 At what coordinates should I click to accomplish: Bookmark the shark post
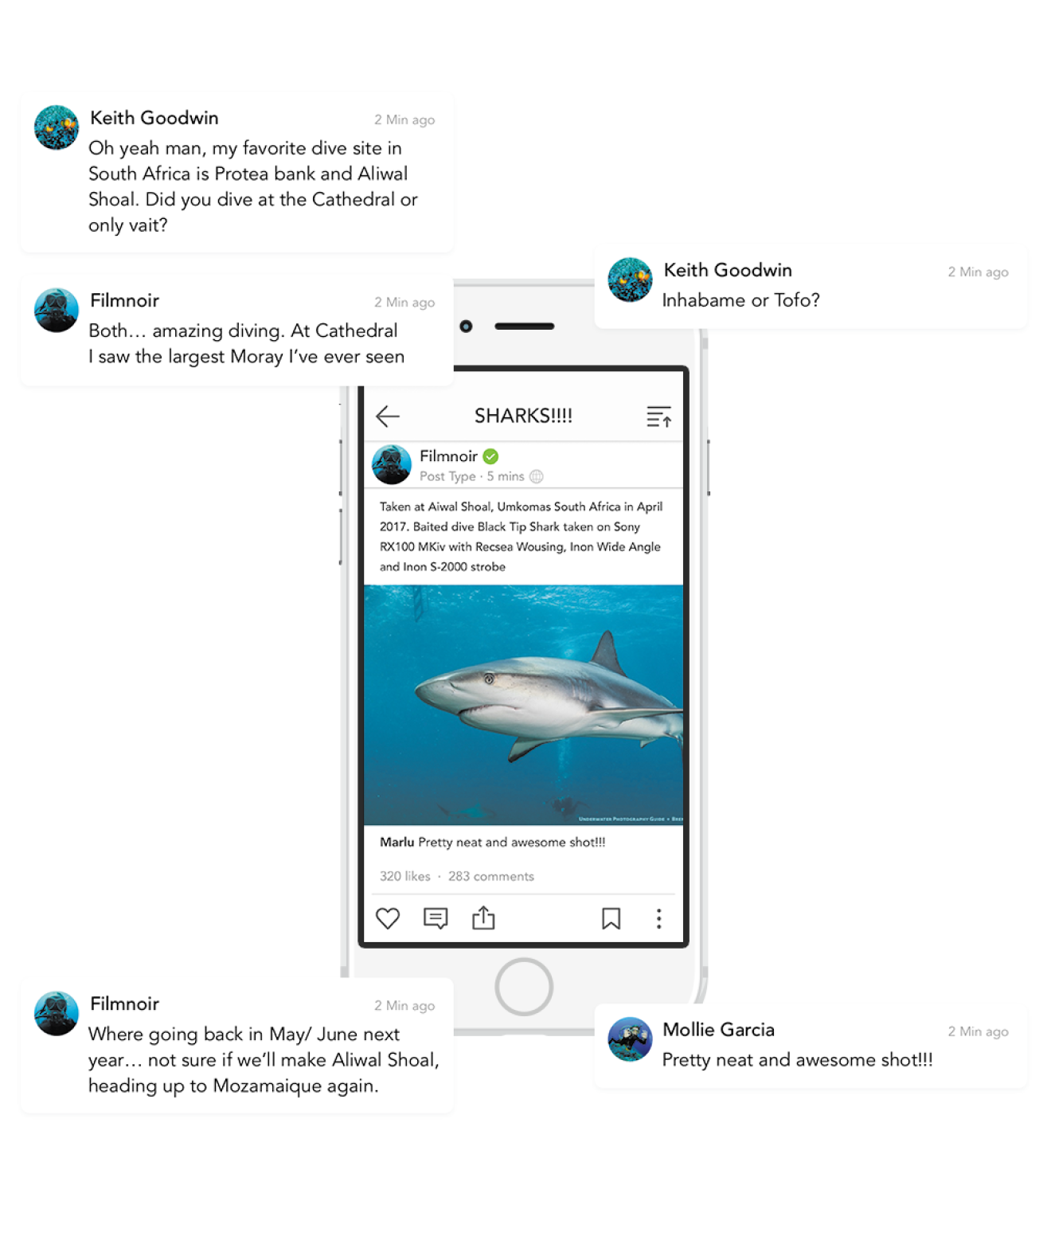point(611,918)
